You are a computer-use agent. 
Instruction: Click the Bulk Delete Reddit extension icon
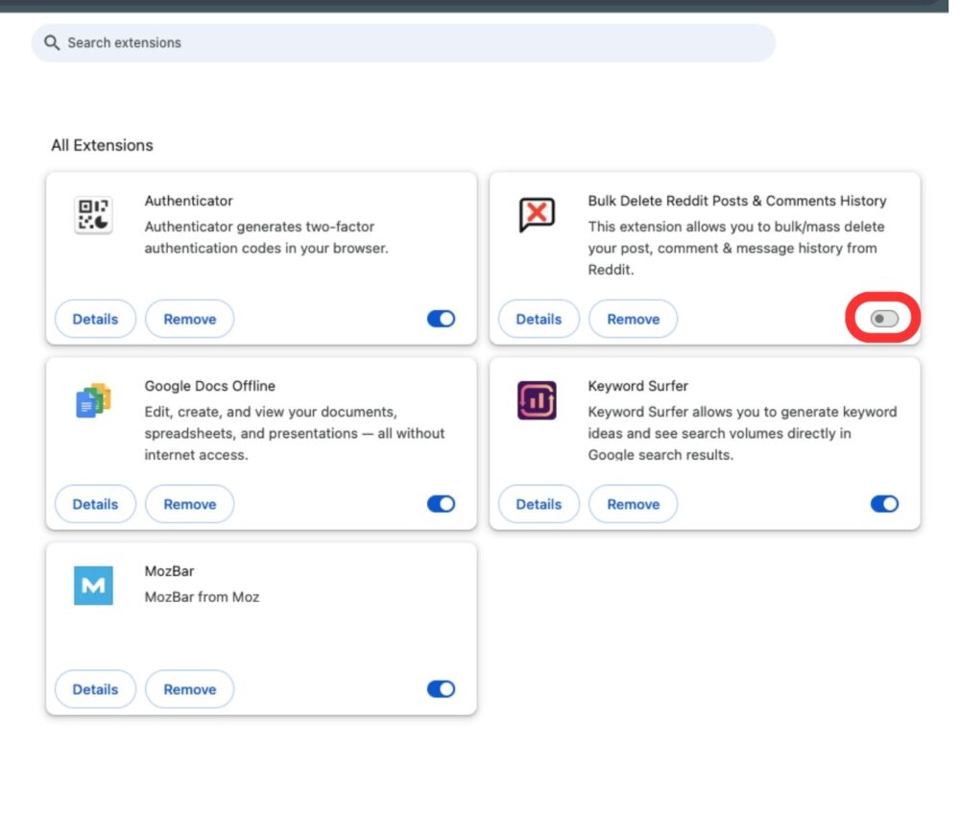(538, 215)
